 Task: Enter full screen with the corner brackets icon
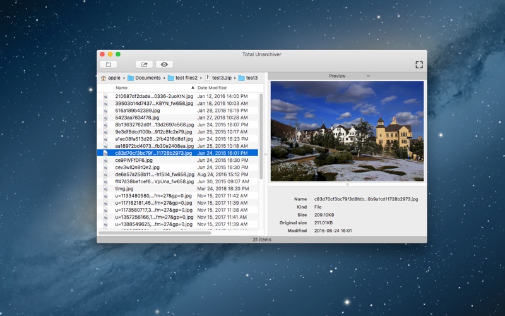[x=419, y=64]
